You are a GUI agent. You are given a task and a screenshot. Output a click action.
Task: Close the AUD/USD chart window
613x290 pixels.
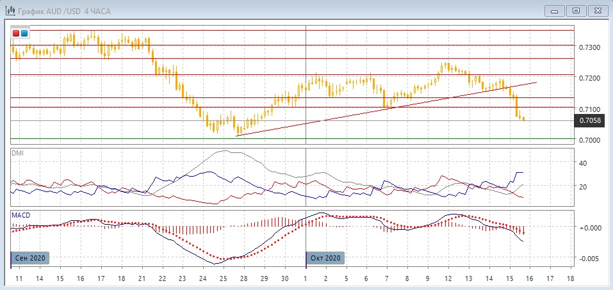pos(598,10)
